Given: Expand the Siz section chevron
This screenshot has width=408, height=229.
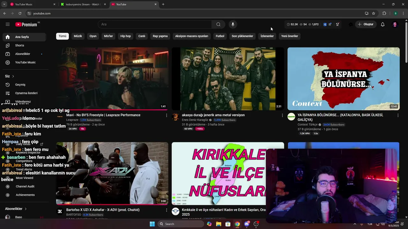Looking at the screenshot, I should click(13, 76).
